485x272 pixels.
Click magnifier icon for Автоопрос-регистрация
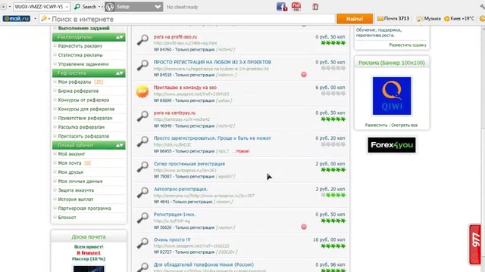tap(142, 193)
